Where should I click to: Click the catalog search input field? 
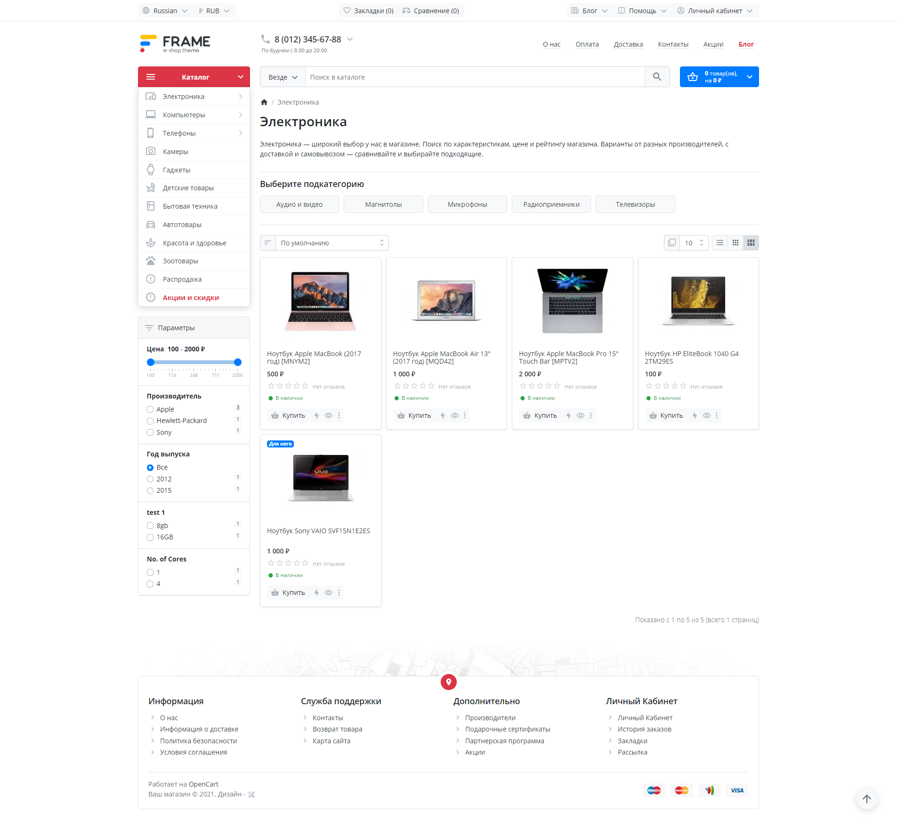475,77
